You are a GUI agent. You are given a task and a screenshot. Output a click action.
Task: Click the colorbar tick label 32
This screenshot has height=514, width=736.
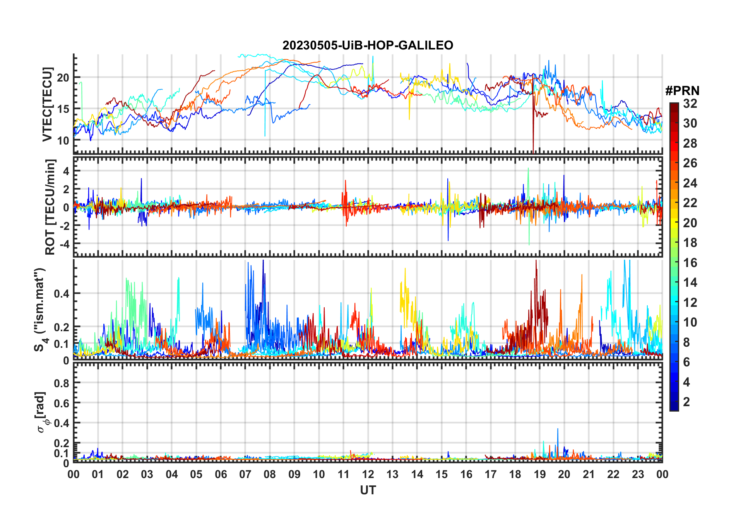coord(690,104)
